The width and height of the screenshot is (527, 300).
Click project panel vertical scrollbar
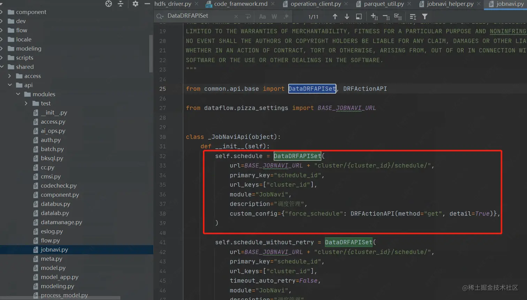point(151,53)
